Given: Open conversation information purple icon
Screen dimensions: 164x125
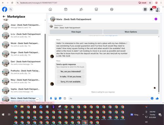Looking at the screenshot, I should coord(156,19).
